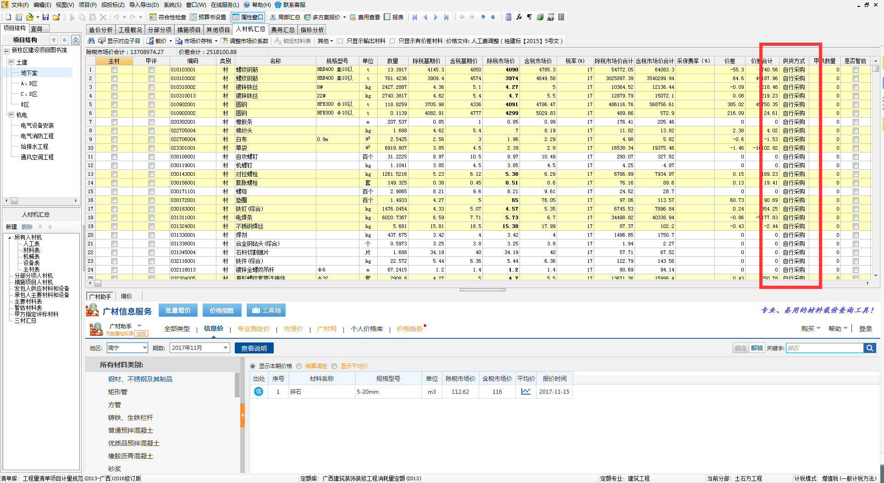Check 主材 box for 镀锌铁丝 8# row
The image size is (884, 483).
pyautogui.click(x=114, y=87)
